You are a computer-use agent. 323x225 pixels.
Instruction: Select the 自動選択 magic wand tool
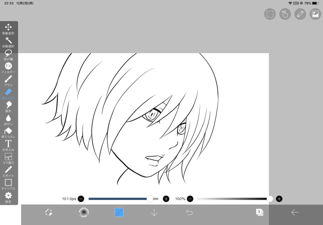pyautogui.click(x=8, y=42)
